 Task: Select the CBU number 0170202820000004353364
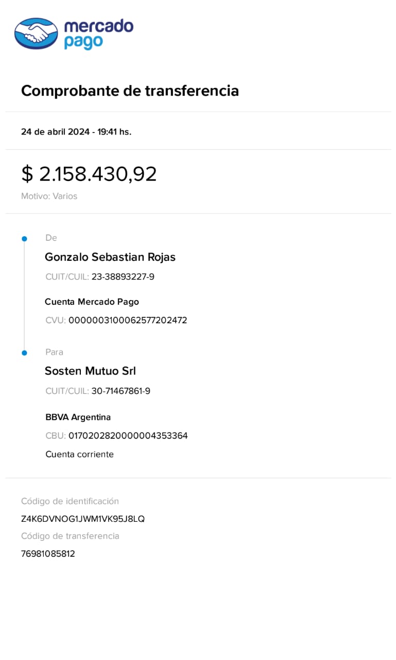click(x=128, y=436)
